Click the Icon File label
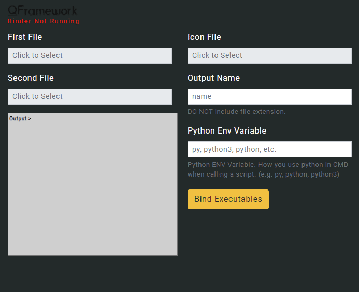The height and width of the screenshot is (292, 359). point(204,37)
